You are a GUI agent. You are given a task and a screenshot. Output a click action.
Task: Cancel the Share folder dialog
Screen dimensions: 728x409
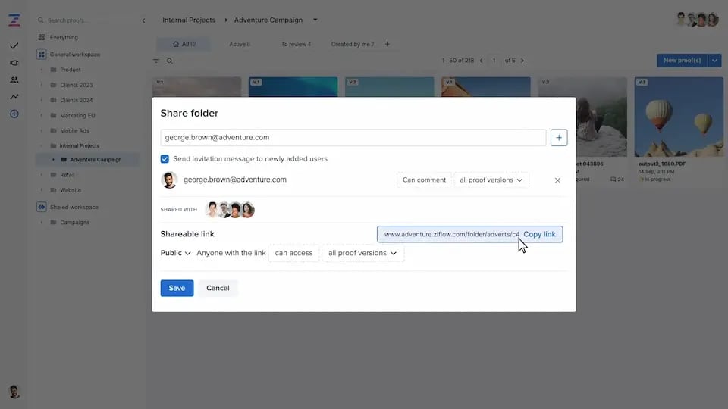tap(218, 288)
